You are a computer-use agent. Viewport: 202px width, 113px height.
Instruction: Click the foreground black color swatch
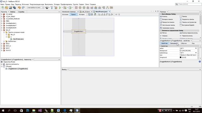click(x=181, y=57)
